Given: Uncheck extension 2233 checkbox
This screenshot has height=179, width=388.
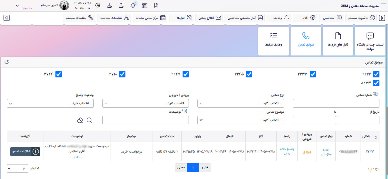Looking at the screenshot, I should pyautogui.click(x=313, y=74).
